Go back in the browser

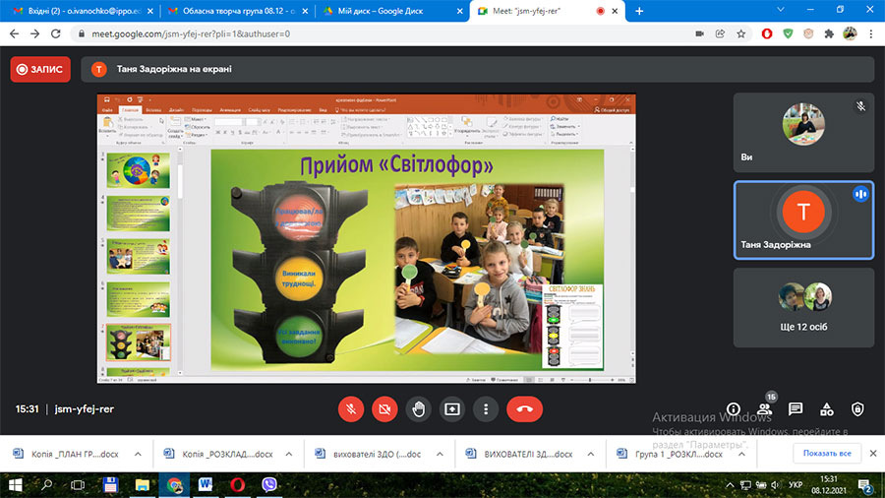tap(14, 33)
